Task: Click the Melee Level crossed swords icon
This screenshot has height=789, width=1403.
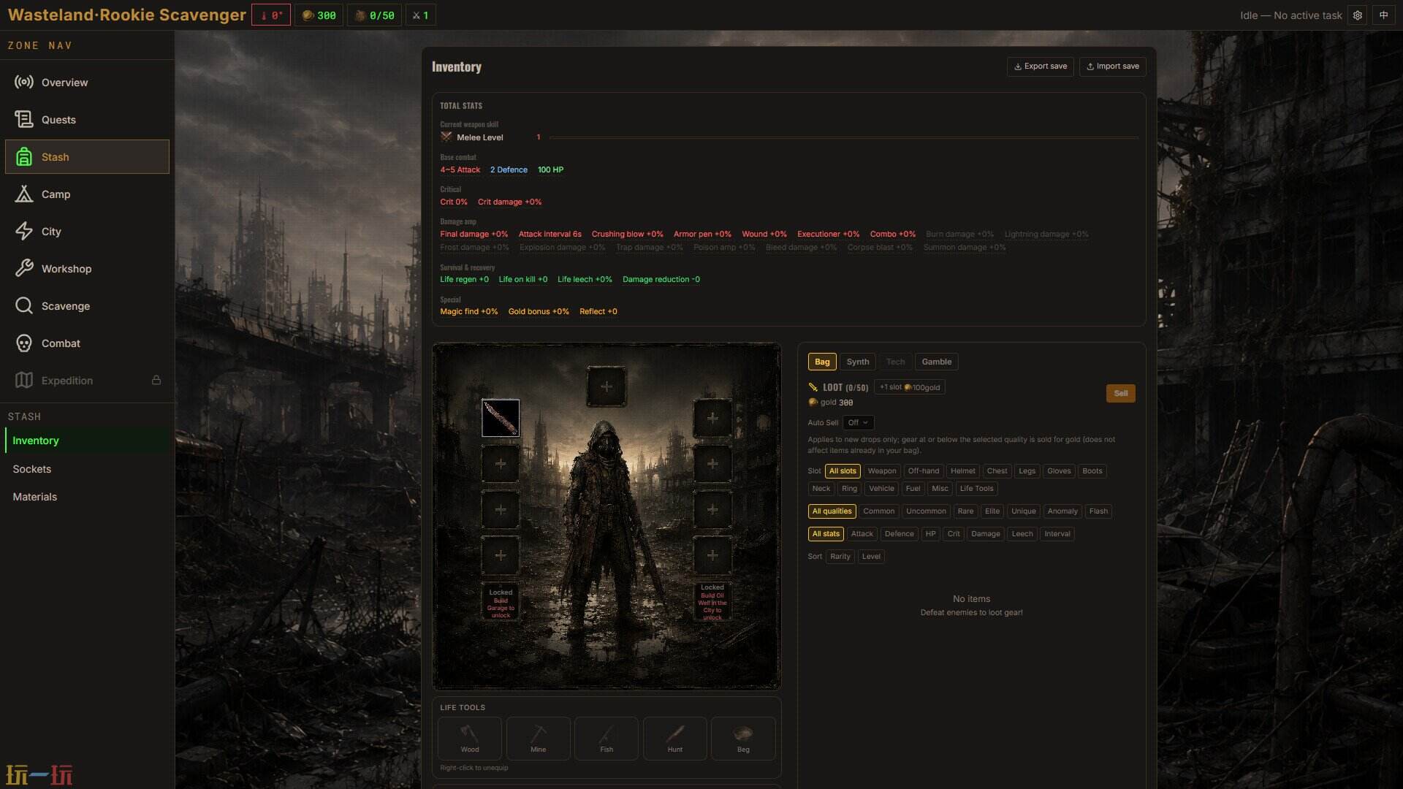Action: pyautogui.click(x=446, y=137)
